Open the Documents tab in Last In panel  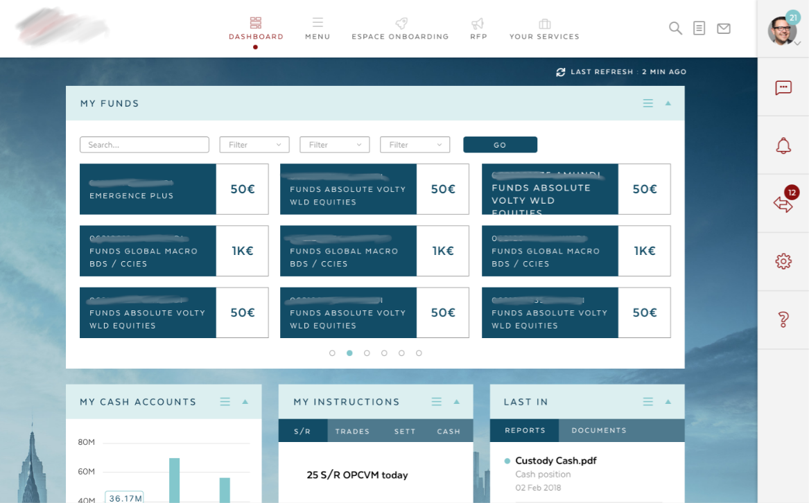598,430
